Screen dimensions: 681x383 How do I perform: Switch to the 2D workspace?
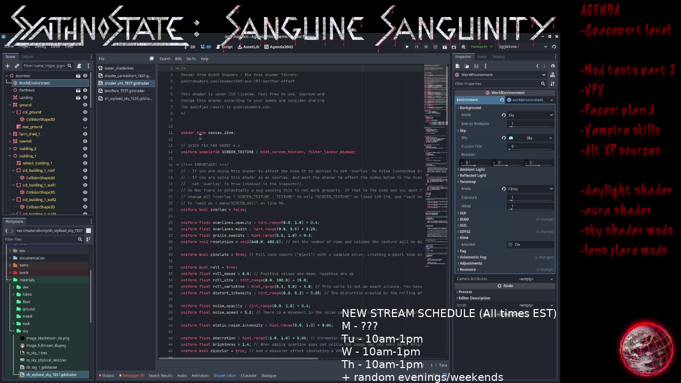190,47
